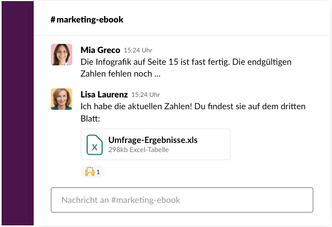Click the Excel file icon in the attachment
The height and width of the screenshot is (227, 332).
click(x=95, y=144)
